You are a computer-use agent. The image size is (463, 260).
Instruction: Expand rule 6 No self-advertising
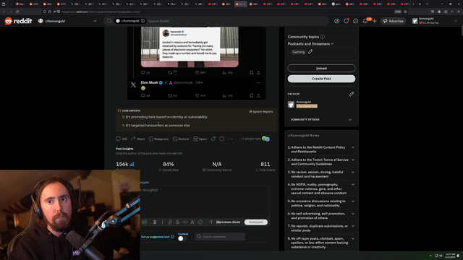(353, 214)
